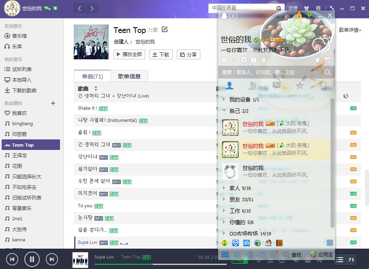Click the search magnifier in QQ Music search box
The image size is (369, 269).
pos(279,8)
